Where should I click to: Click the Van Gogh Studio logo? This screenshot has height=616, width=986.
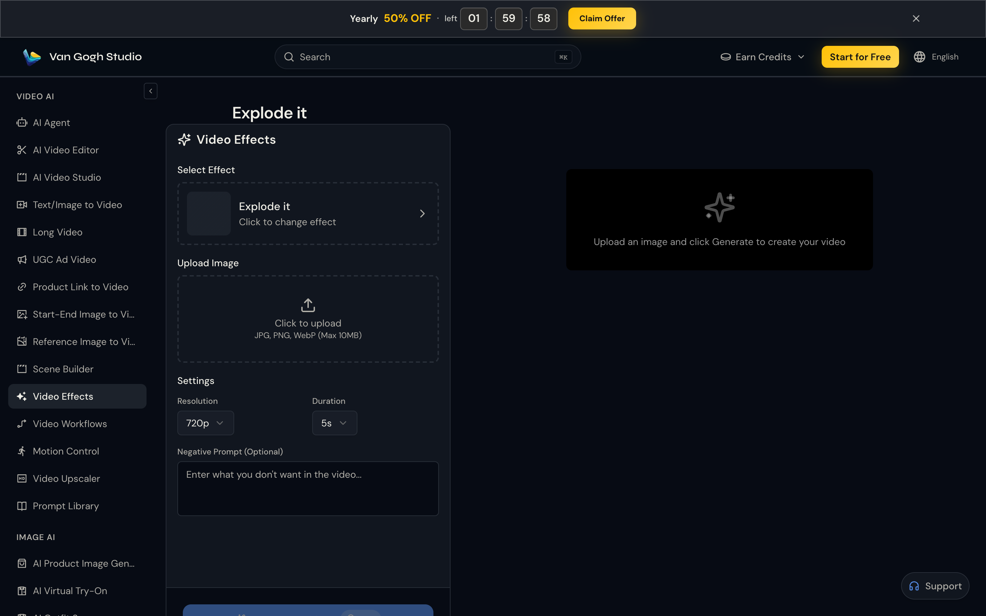[x=82, y=56]
